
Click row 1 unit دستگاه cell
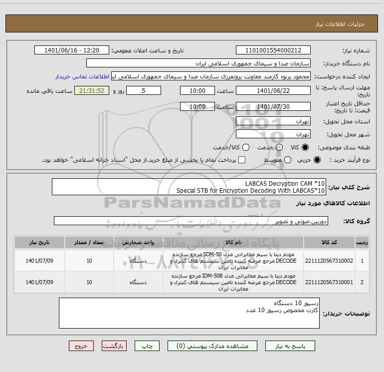click(x=138, y=261)
